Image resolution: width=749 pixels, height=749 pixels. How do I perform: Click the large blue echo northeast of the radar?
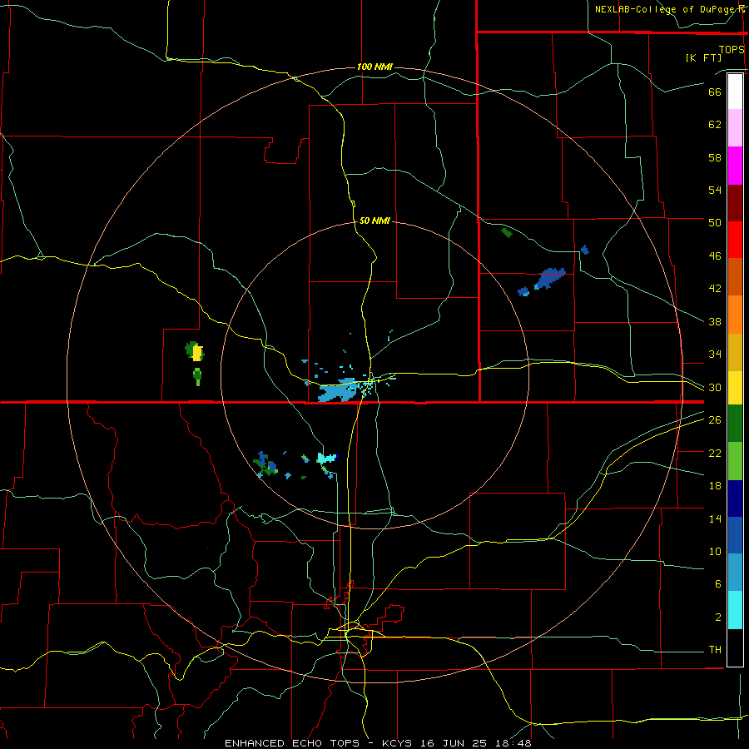(x=550, y=279)
